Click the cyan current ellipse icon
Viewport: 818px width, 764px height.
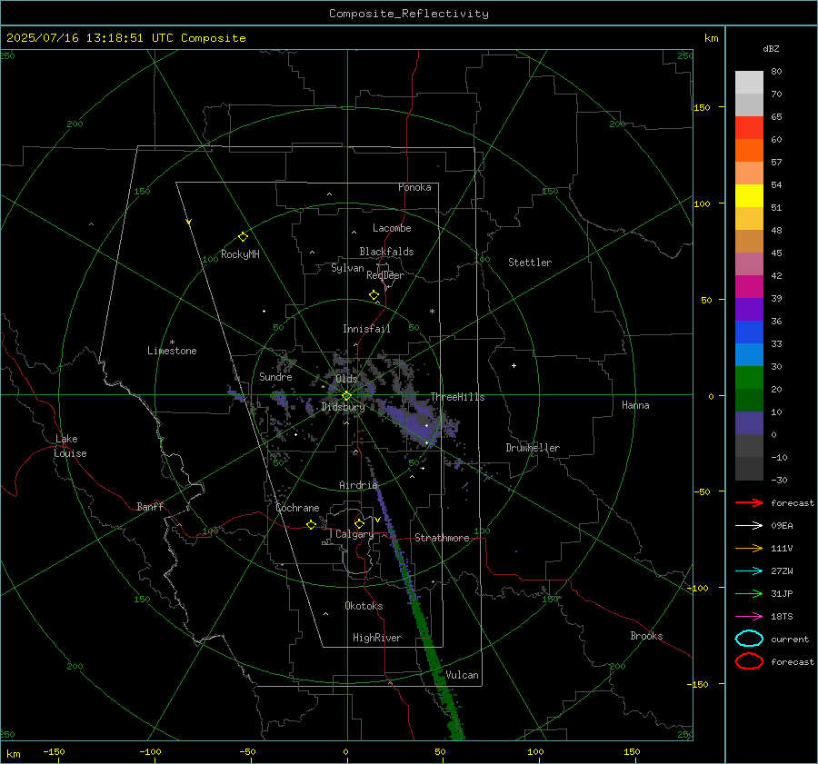[749, 639]
